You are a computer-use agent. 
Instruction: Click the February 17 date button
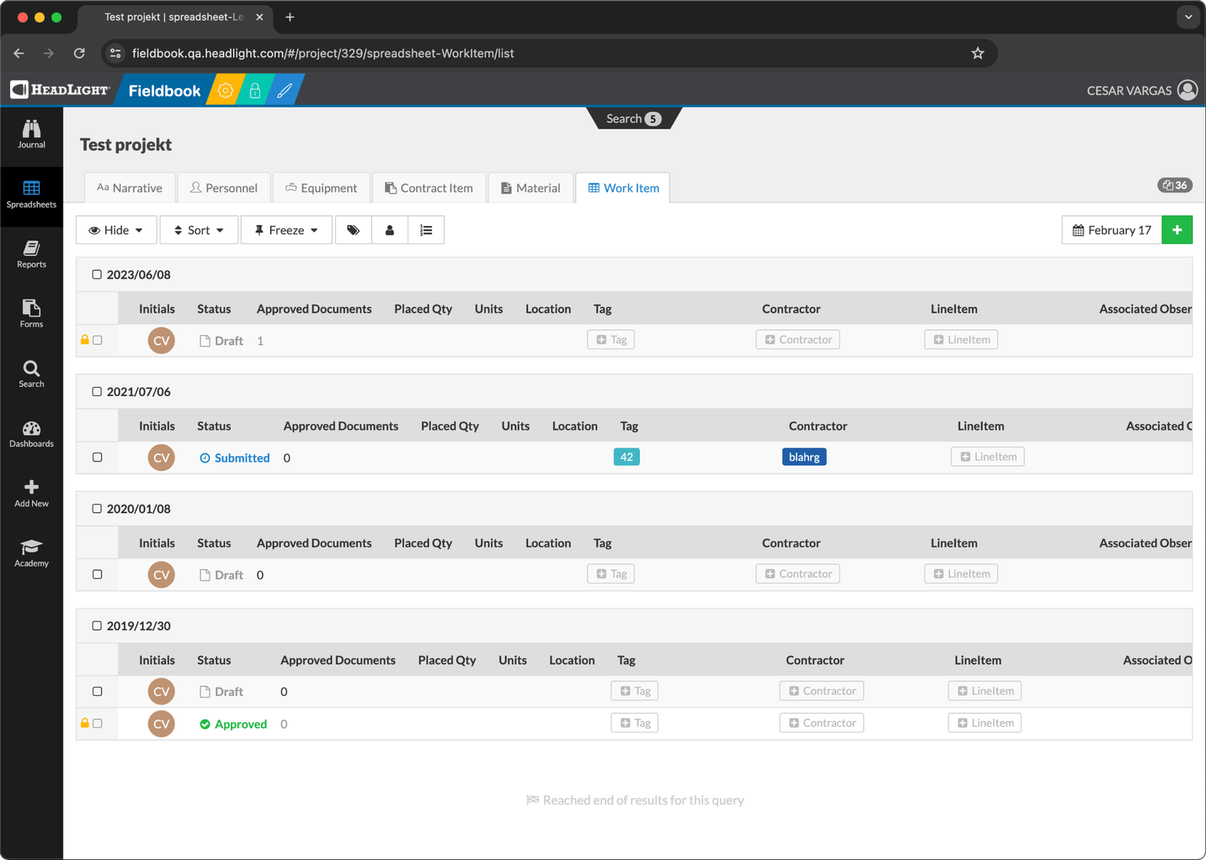point(1111,230)
